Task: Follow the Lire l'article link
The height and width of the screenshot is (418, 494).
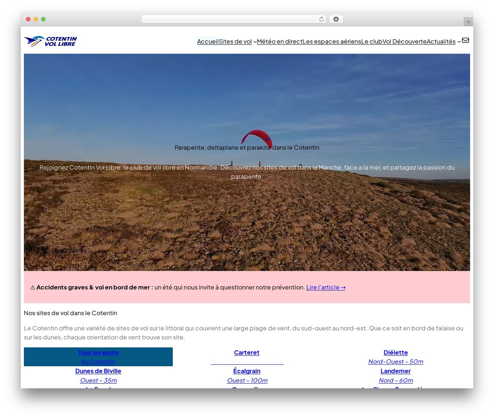Action: (x=326, y=287)
